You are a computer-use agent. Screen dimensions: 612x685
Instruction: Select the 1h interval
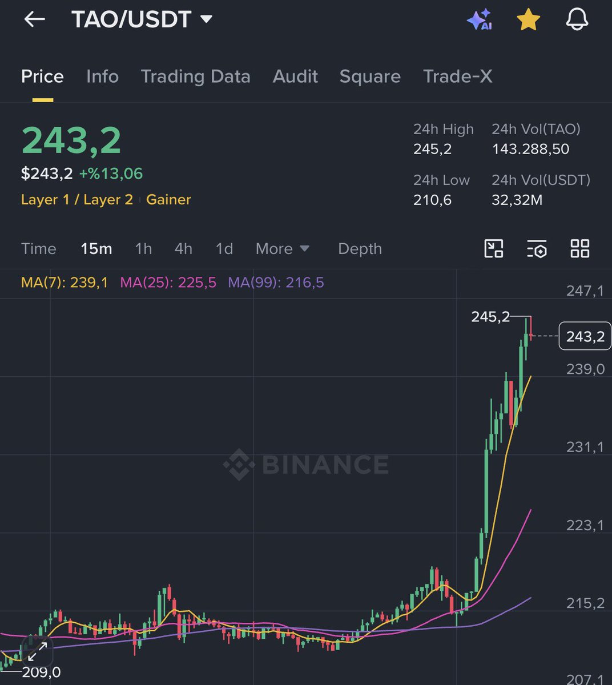pyautogui.click(x=143, y=249)
